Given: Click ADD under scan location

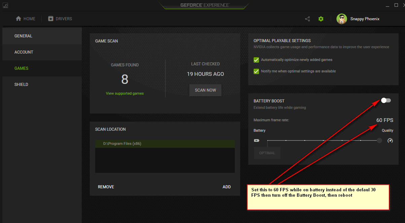Looking at the screenshot, I should click(227, 187).
